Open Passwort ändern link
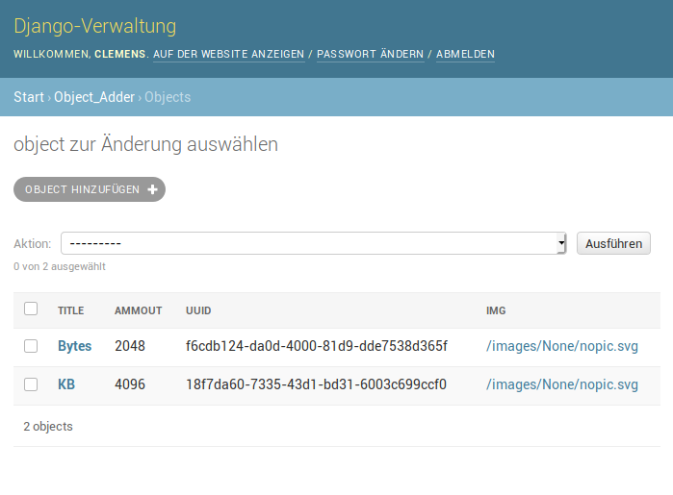The image size is (673, 495). (370, 55)
